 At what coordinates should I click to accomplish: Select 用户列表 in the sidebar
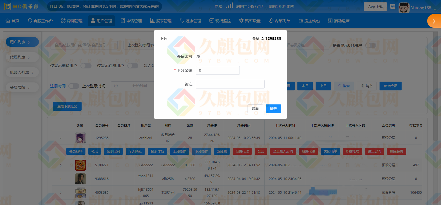click(22, 42)
